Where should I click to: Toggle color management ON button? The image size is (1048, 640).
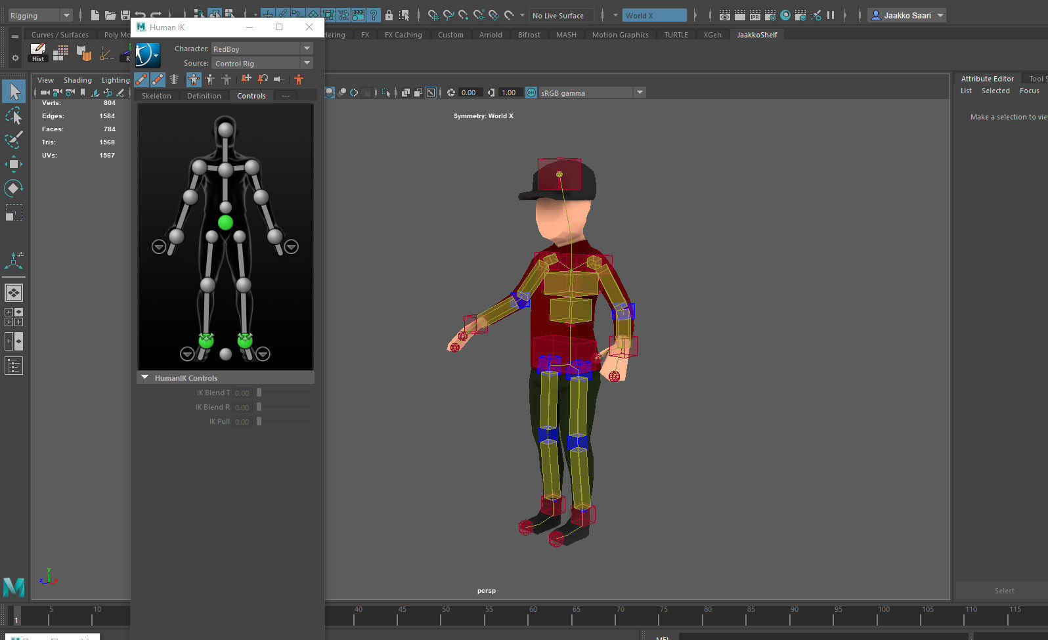[x=531, y=93]
